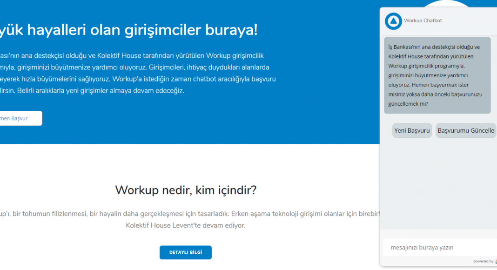Click the chatbot greeting message bubble

pyautogui.click(x=437, y=75)
